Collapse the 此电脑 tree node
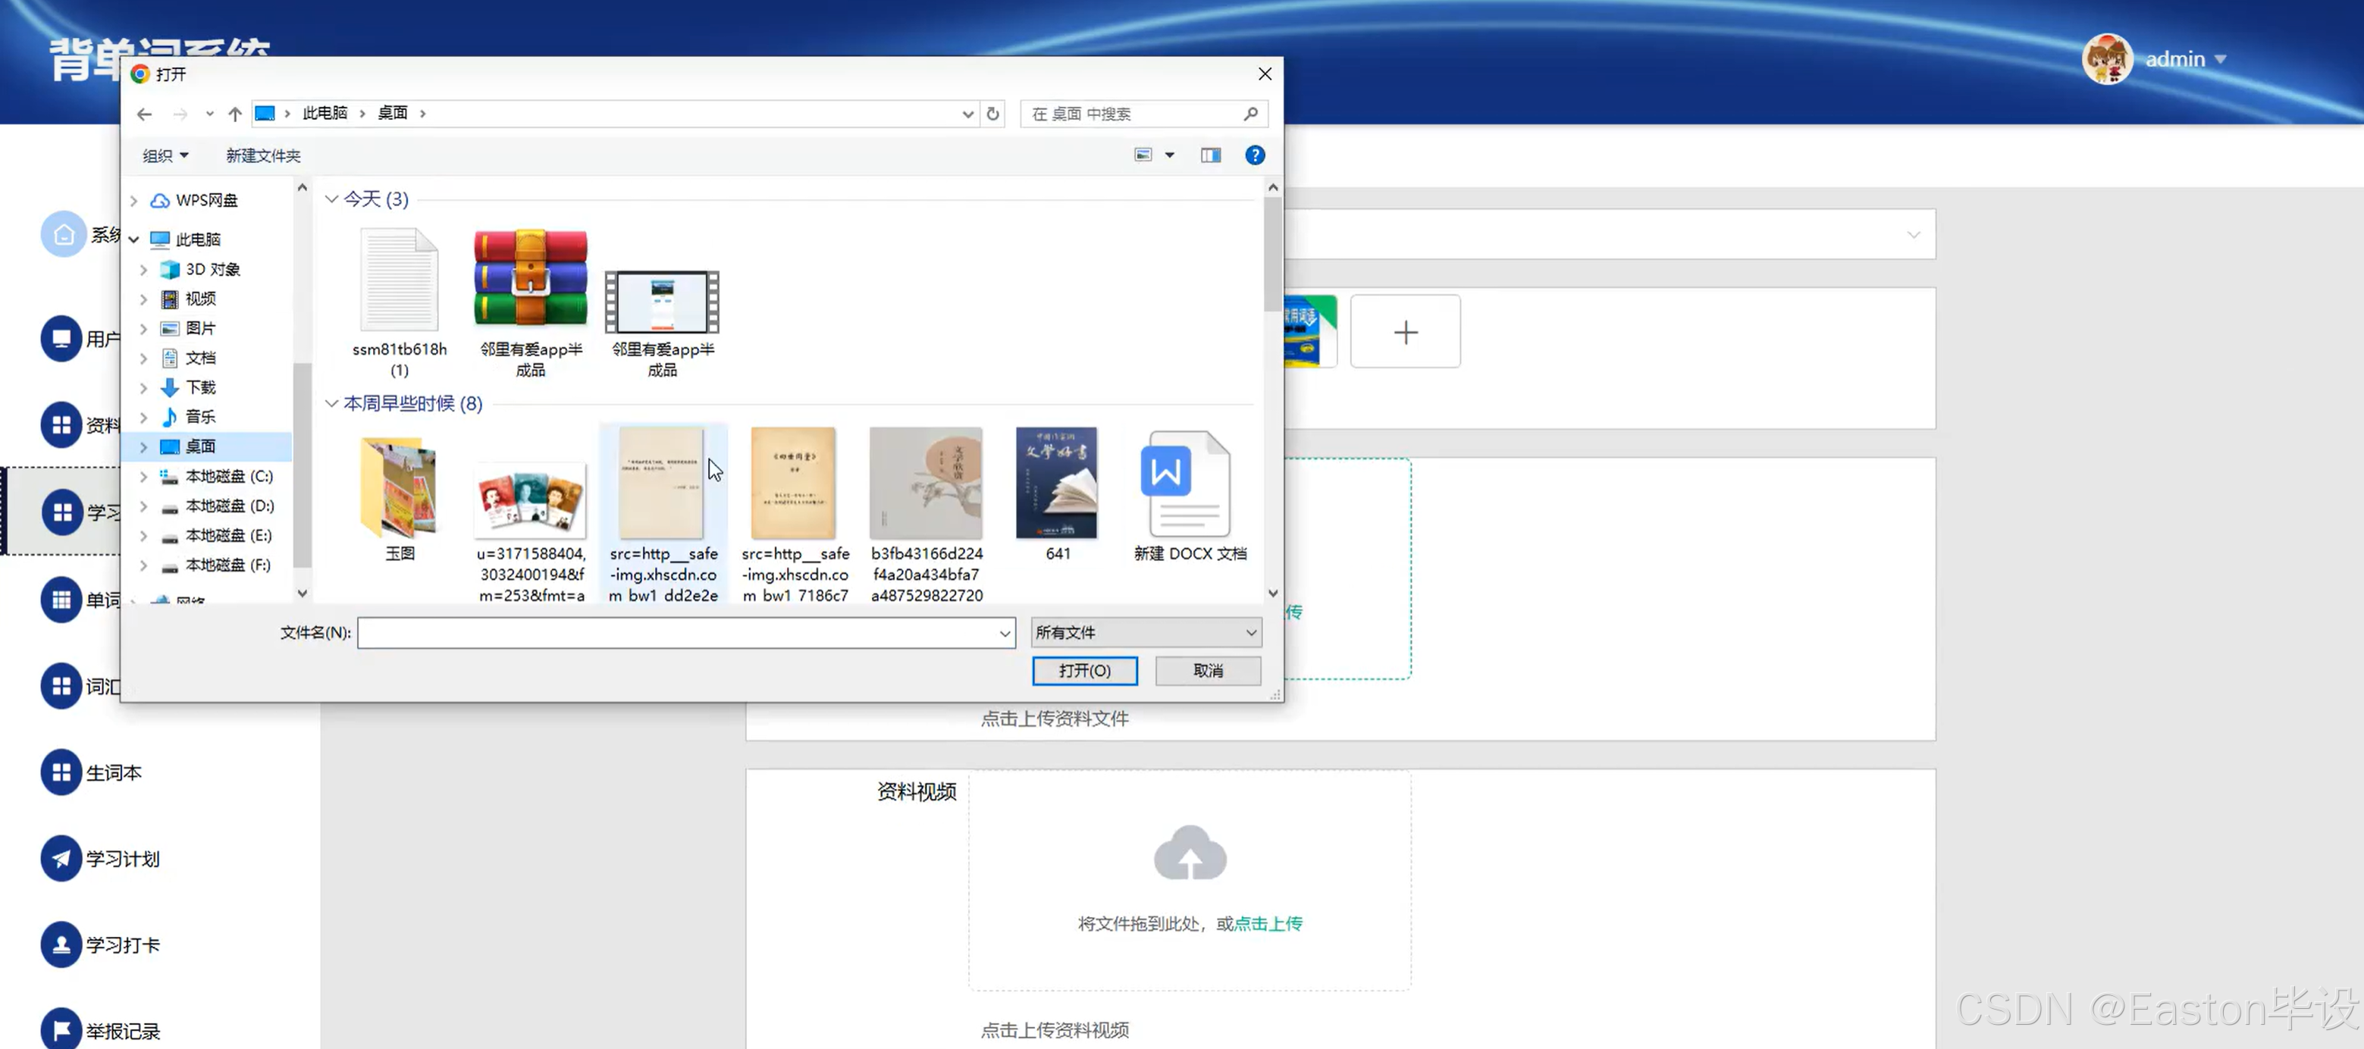Image resolution: width=2364 pixels, height=1049 pixels. pyautogui.click(x=134, y=240)
